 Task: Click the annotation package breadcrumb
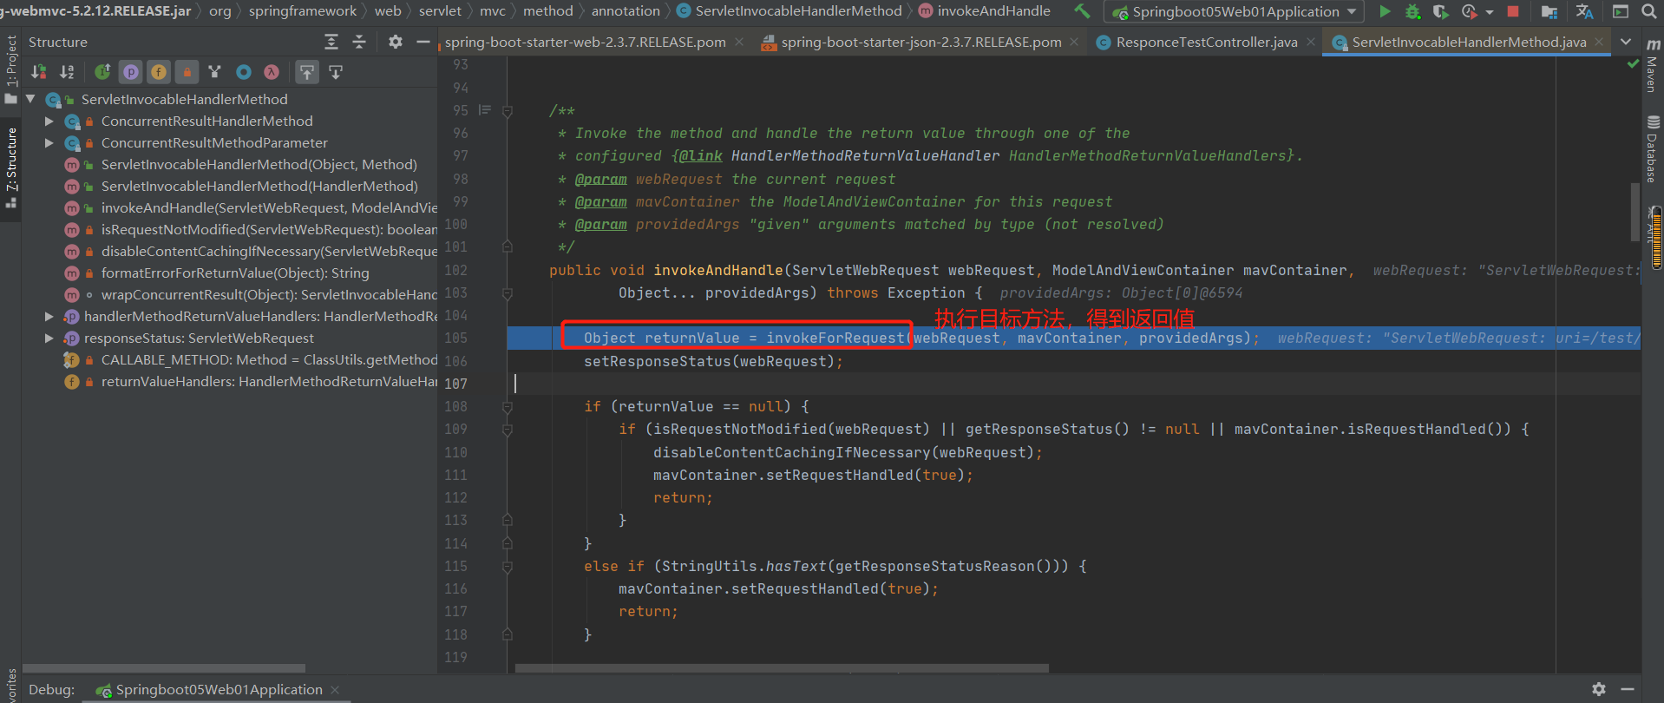(x=626, y=11)
